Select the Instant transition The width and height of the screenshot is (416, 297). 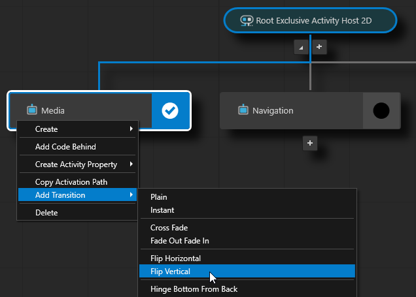pyautogui.click(x=247, y=210)
